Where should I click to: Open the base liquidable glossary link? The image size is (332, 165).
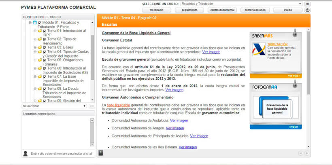118,105
